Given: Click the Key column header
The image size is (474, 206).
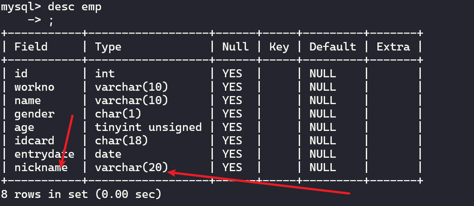Looking at the screenshot, I should (x=279, y=46).
